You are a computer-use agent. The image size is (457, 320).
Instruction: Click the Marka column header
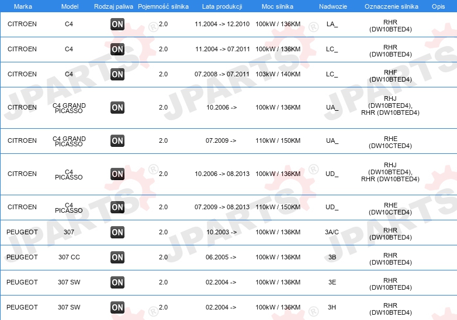click(23, 6)
